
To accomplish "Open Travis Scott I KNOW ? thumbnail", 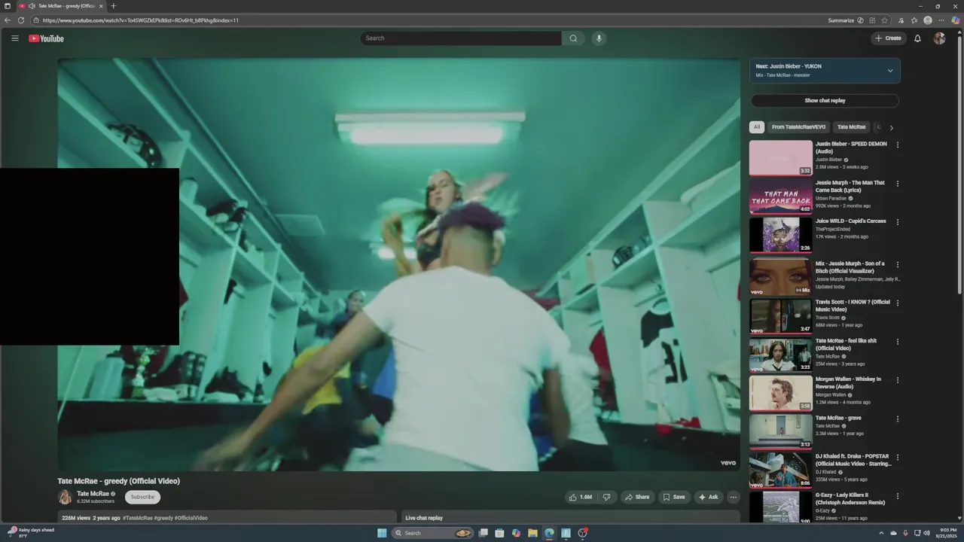I will (781, 316).
